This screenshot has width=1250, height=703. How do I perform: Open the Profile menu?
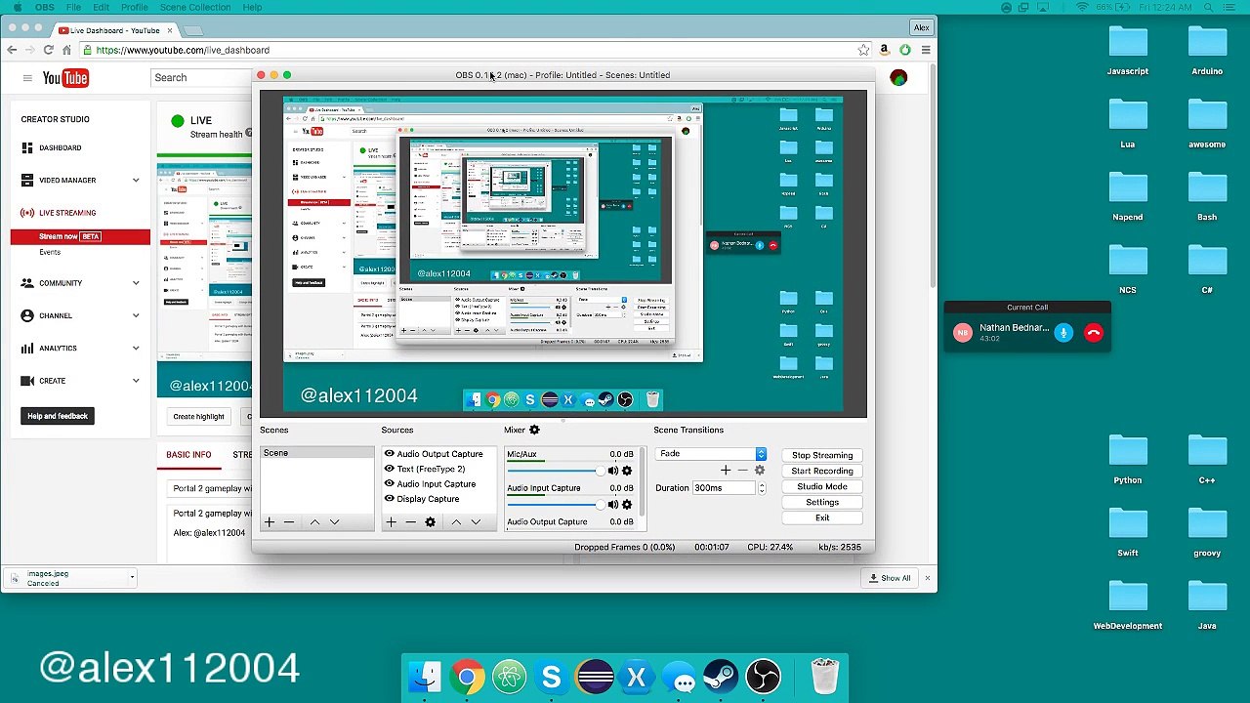(x=135, y=7)
